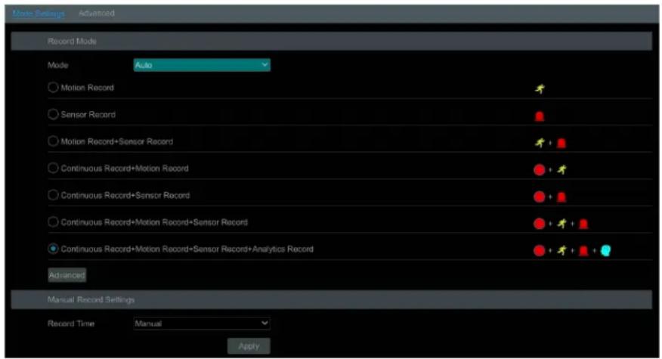Switch to the Mode Settings tab
The width and height of the screenshot is (662, 359).
(x=39, y=14)
